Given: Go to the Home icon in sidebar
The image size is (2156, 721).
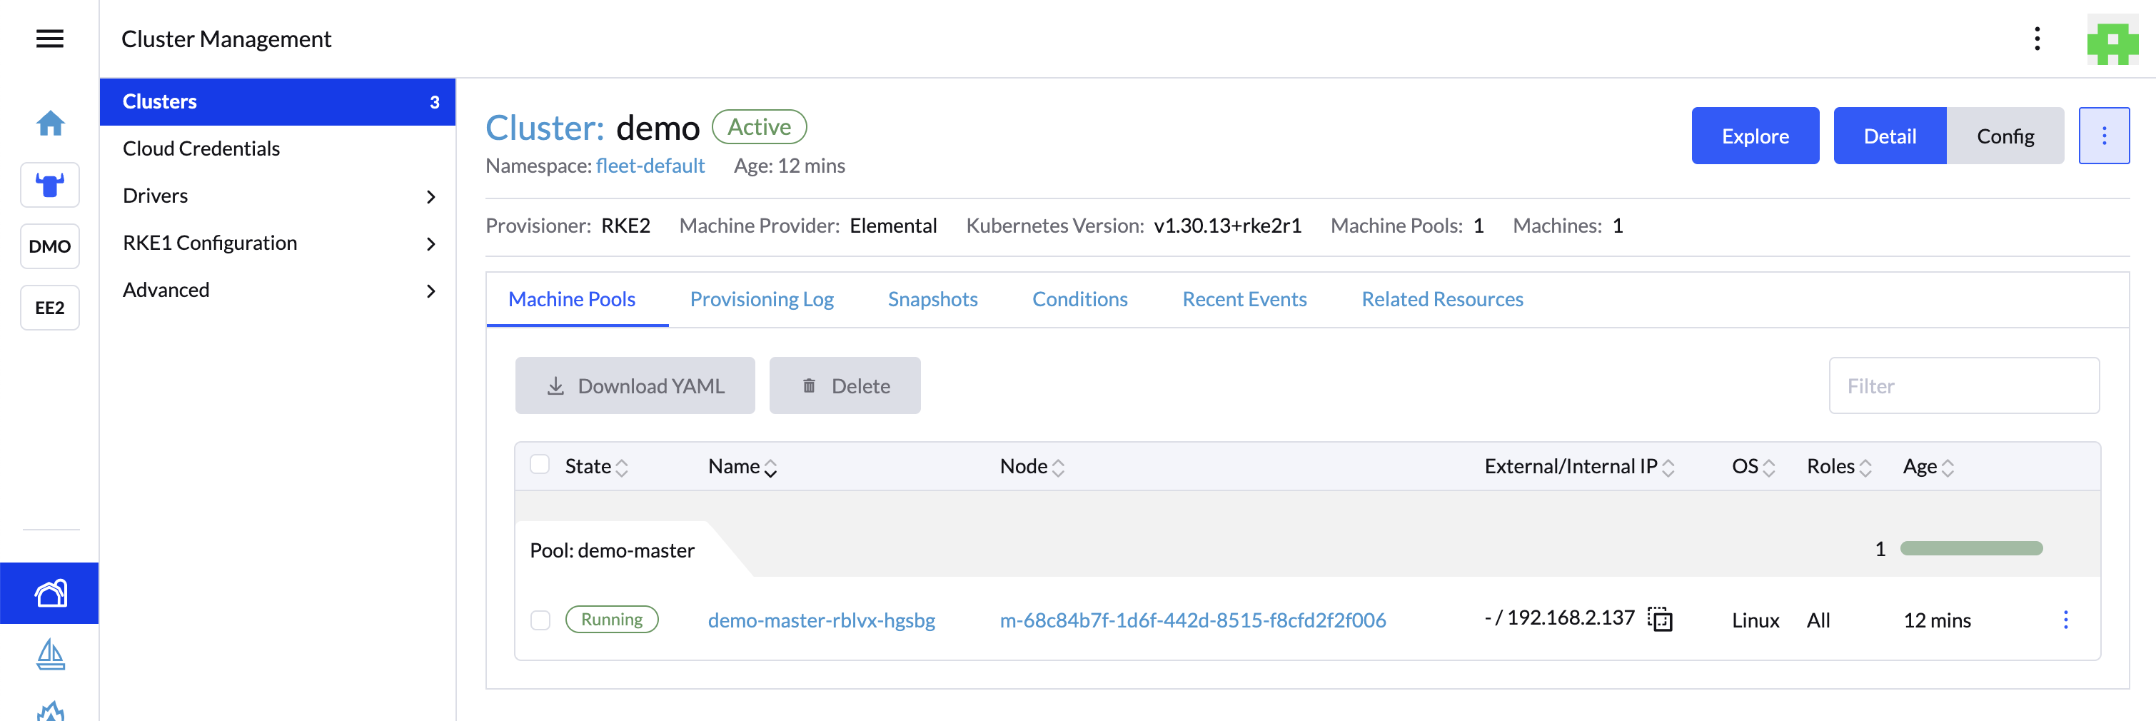Looking at the screenshot, I should pos(50,123).
